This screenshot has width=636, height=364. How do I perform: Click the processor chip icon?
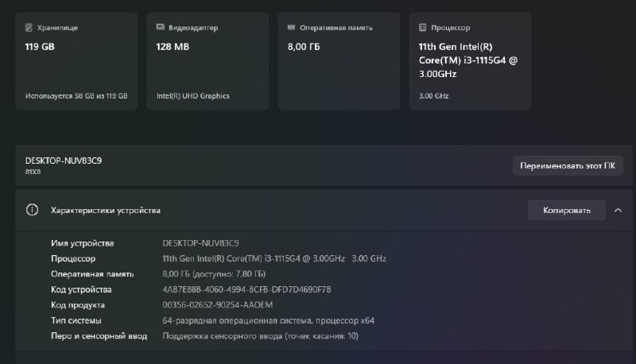click(422, 28)
